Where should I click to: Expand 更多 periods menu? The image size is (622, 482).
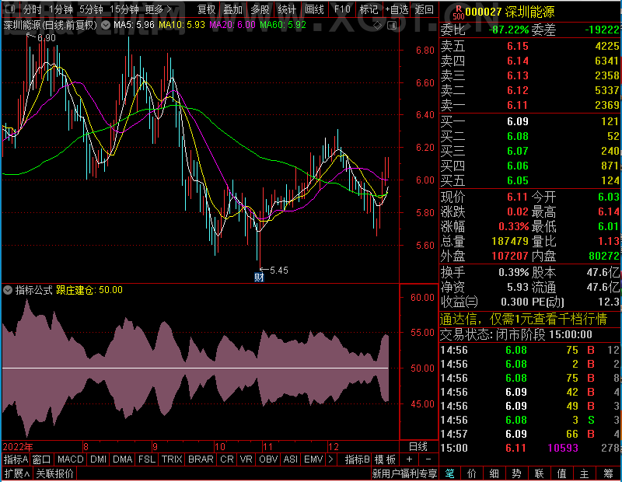(159, 9)
